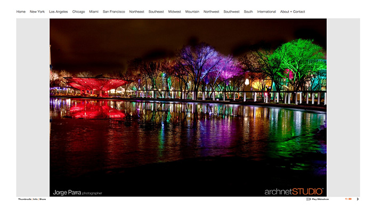Select the Northeast menu item
Image resolution: width=373 pixels, height=219 pixels.
point(136,11)
